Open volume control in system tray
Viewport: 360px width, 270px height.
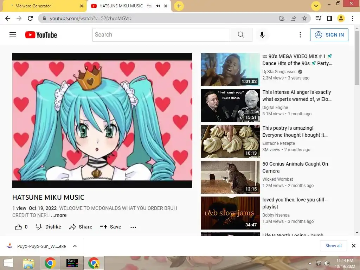327,263
